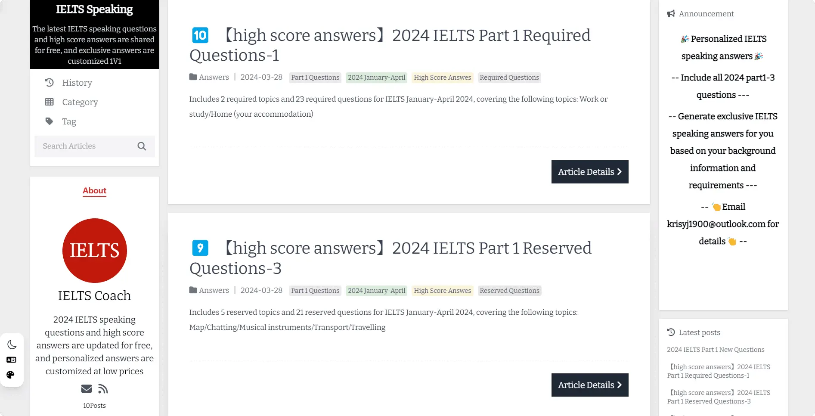Click the Search Articles input field
Image resolution: width=815 pixels, height=416 pixels.
[x=82, y=146]
